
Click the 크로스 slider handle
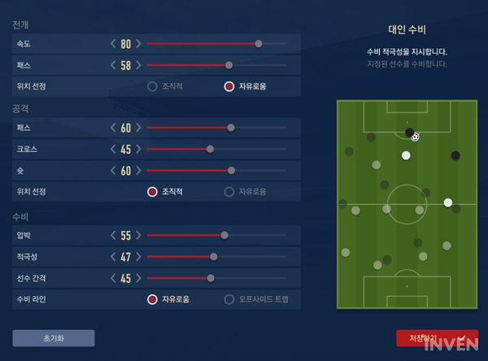click(210, 149)
